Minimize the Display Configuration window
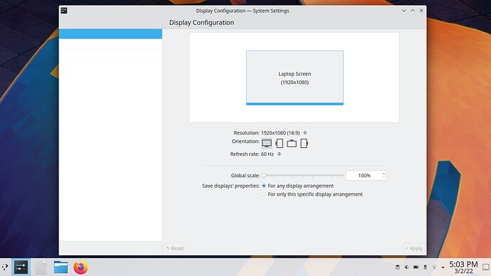The height and width of the screenshot is (276, 491). coord(404,11)
